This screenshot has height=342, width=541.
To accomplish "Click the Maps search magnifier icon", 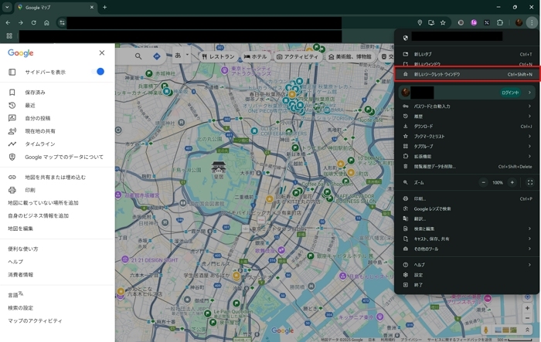I will coord(138,56).
